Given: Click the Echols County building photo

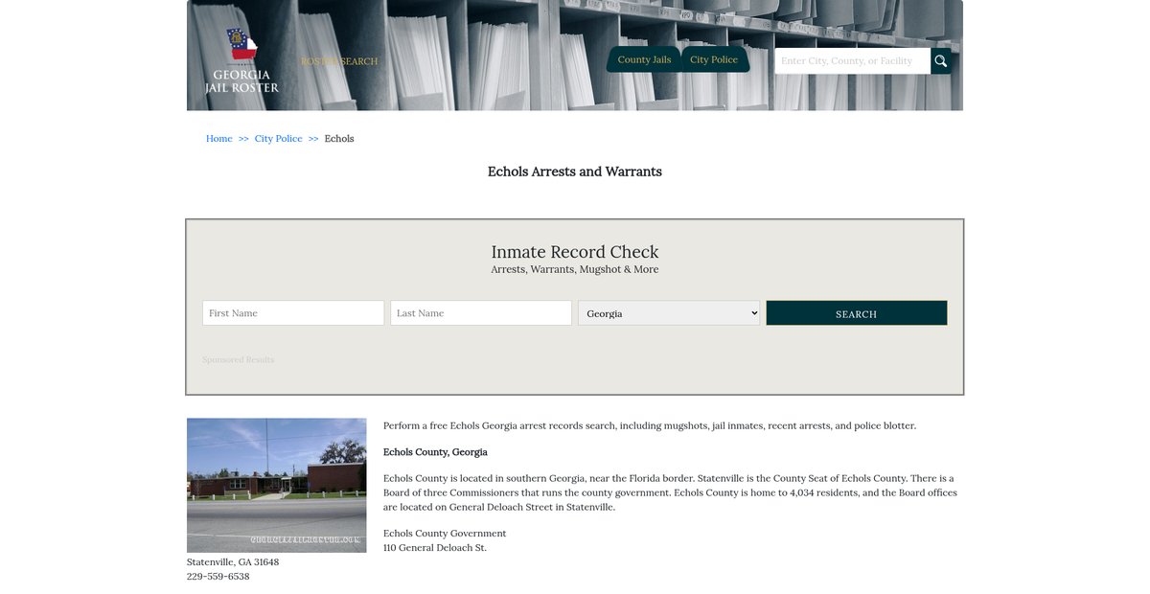Looking at the screenshot, I should tap(276, 485).
